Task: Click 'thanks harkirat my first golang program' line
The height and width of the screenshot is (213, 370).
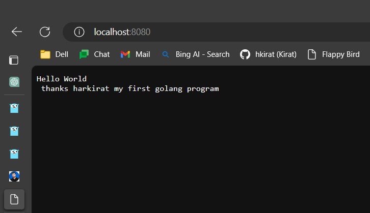Action: [x=130, y=89]
